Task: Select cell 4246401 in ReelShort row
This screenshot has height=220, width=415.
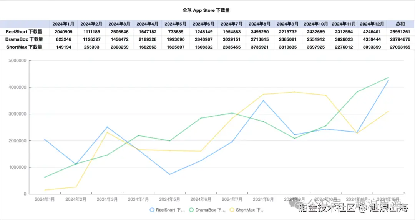Action: click(x=372, y=32)
